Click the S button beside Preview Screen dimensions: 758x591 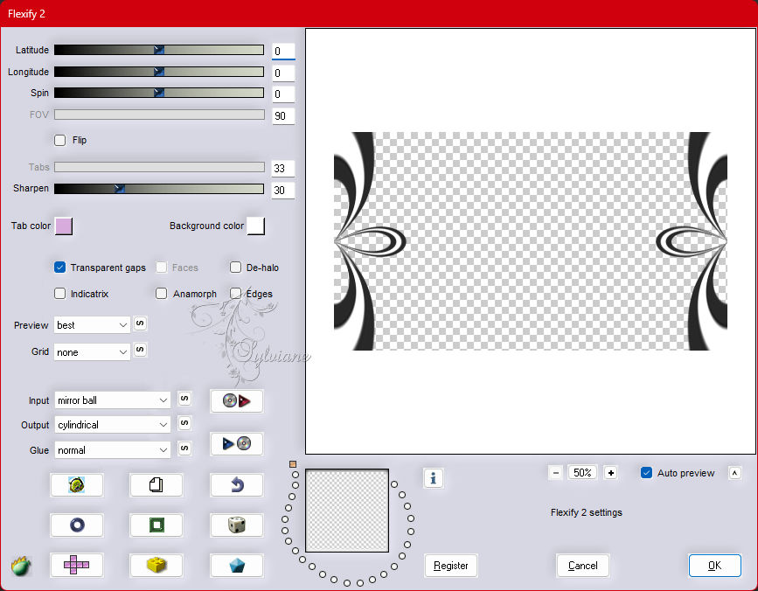tap(140, 323)
